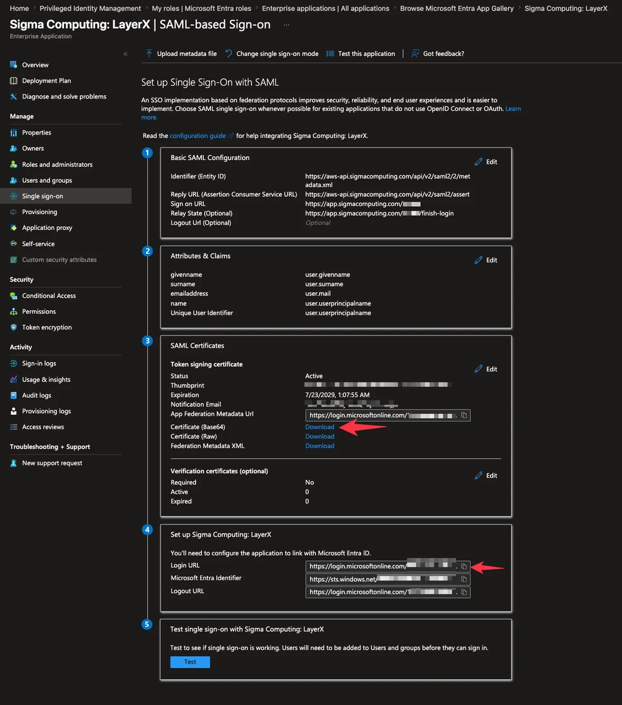Click the Permissions sidebar icon
This screenshot has width=622, height=705.
pyautogui.click(x=14, y=311)
